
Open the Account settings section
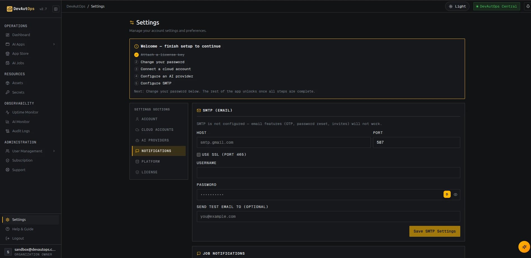[159, 119]
